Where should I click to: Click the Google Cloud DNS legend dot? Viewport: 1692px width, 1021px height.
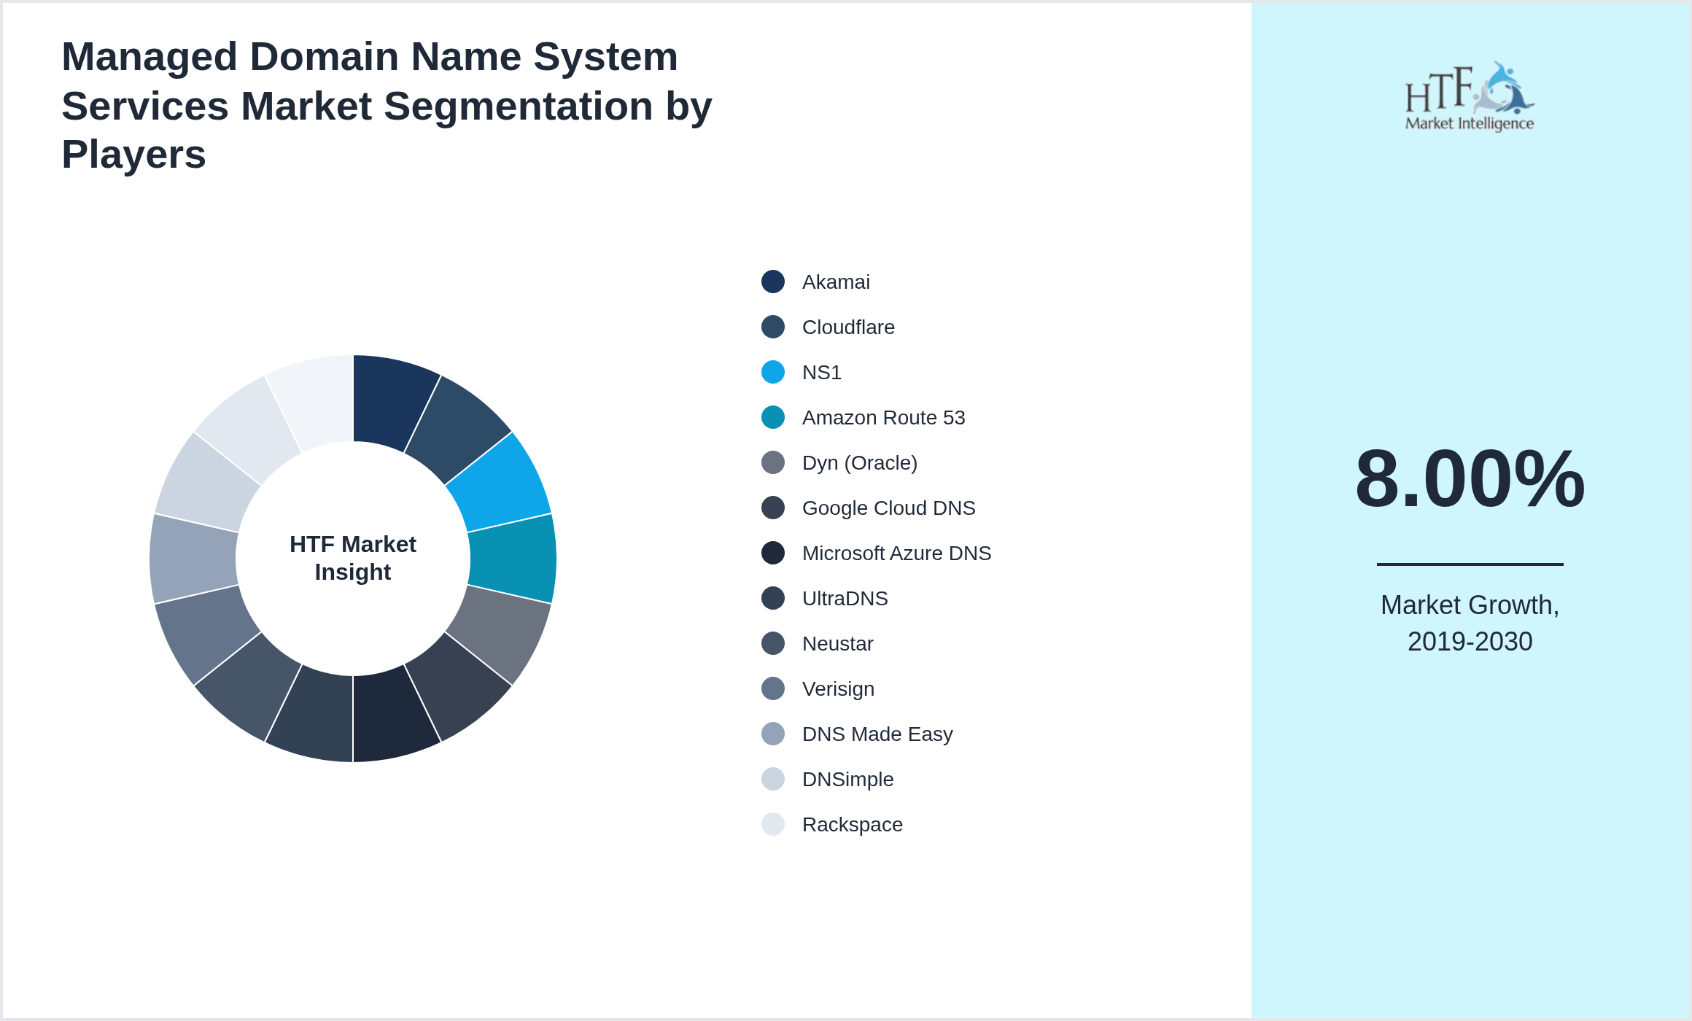point(772,508)
